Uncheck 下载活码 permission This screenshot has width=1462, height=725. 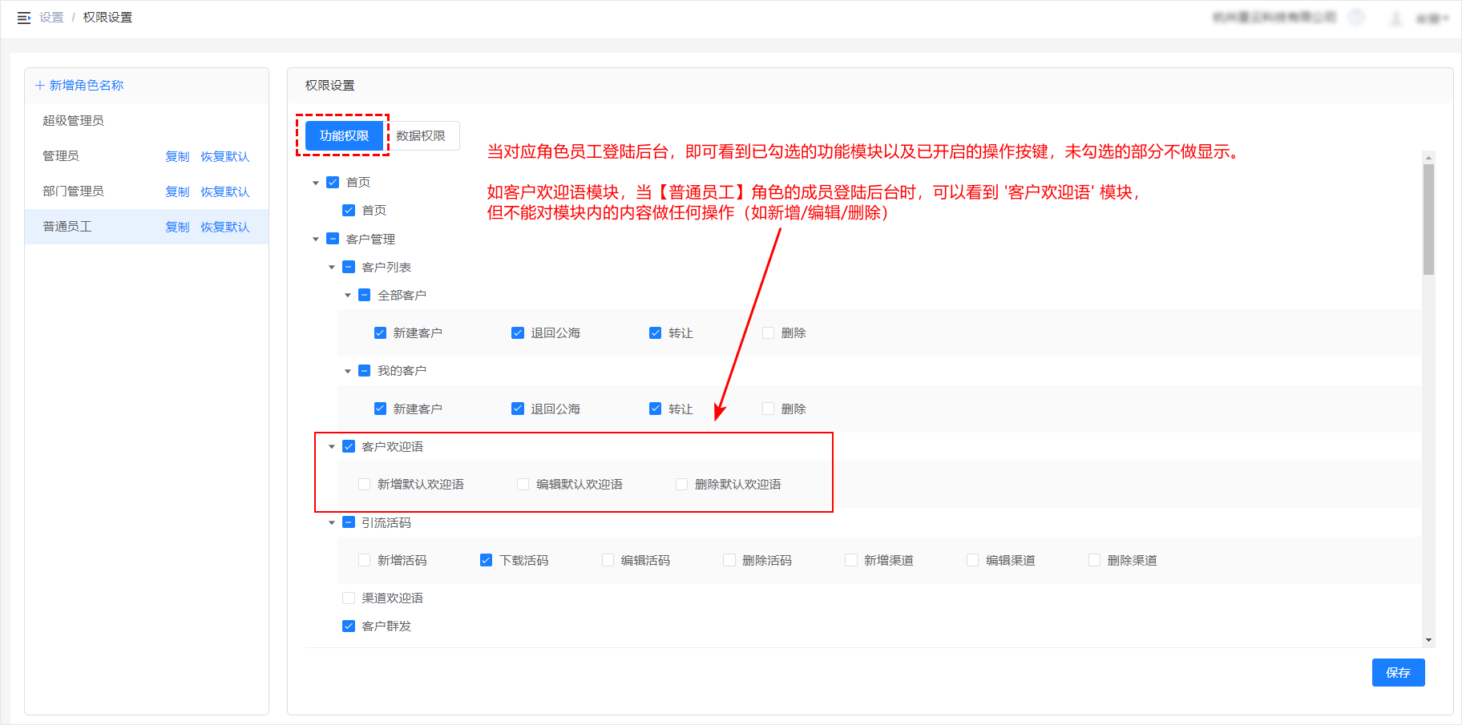pos(487,561)
